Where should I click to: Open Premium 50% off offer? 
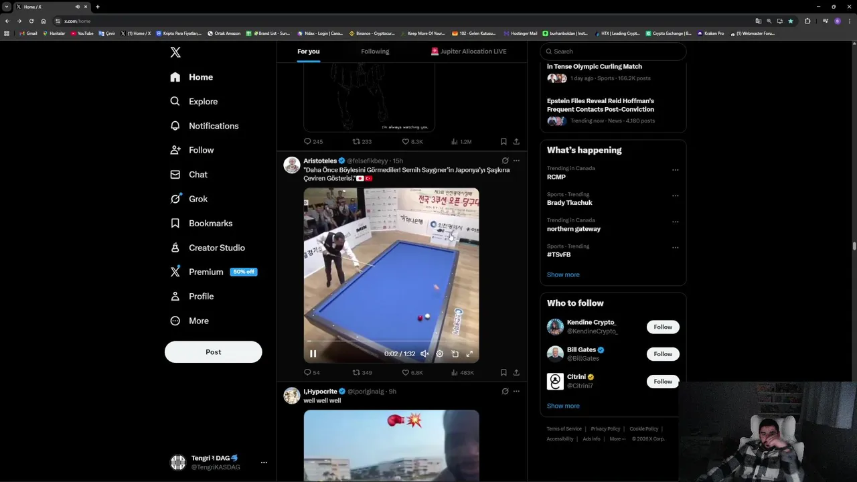214,272
